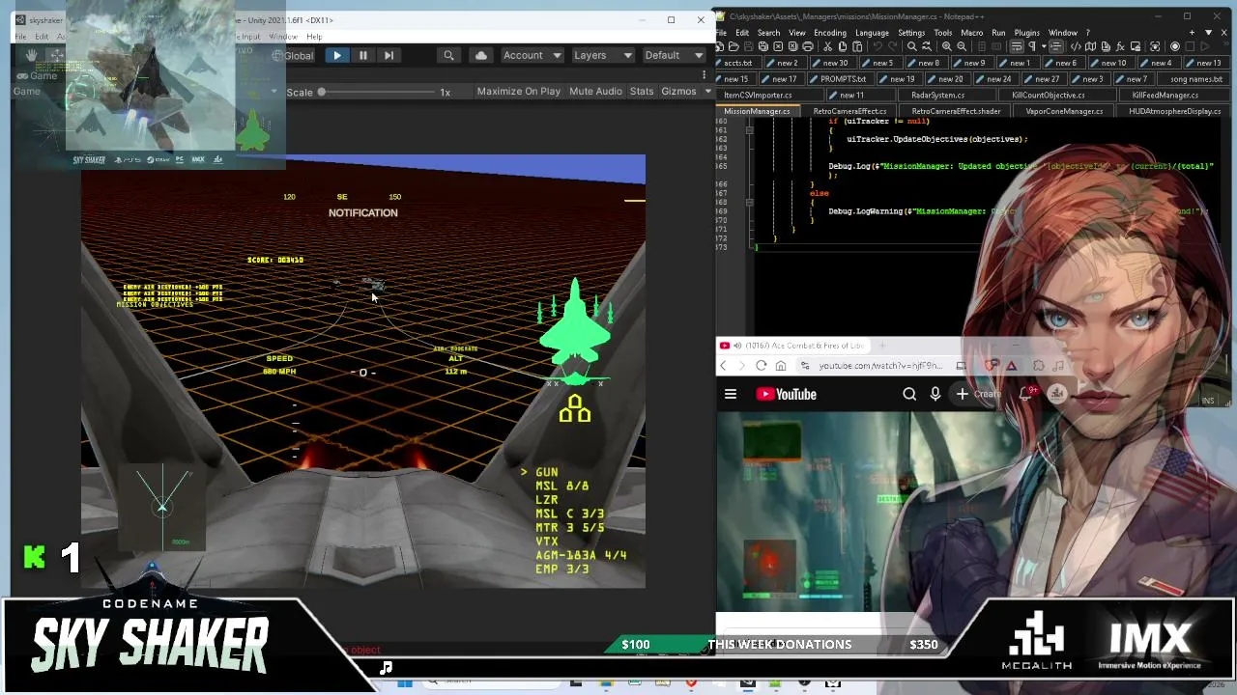
Task: Click the browser Home icon
Action: (781, 366)
